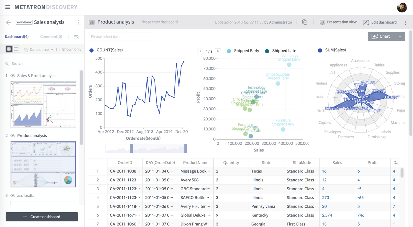
Task: Expand the Chart dropdown arrow
Action: [400, 36]
